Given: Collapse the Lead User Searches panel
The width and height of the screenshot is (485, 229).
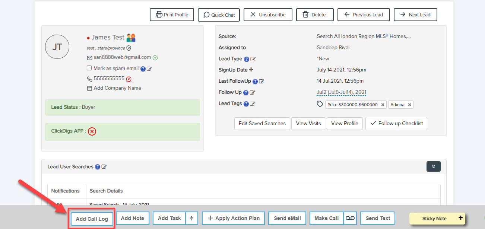Looking at the screenshot, I should [x=433, y=166].
